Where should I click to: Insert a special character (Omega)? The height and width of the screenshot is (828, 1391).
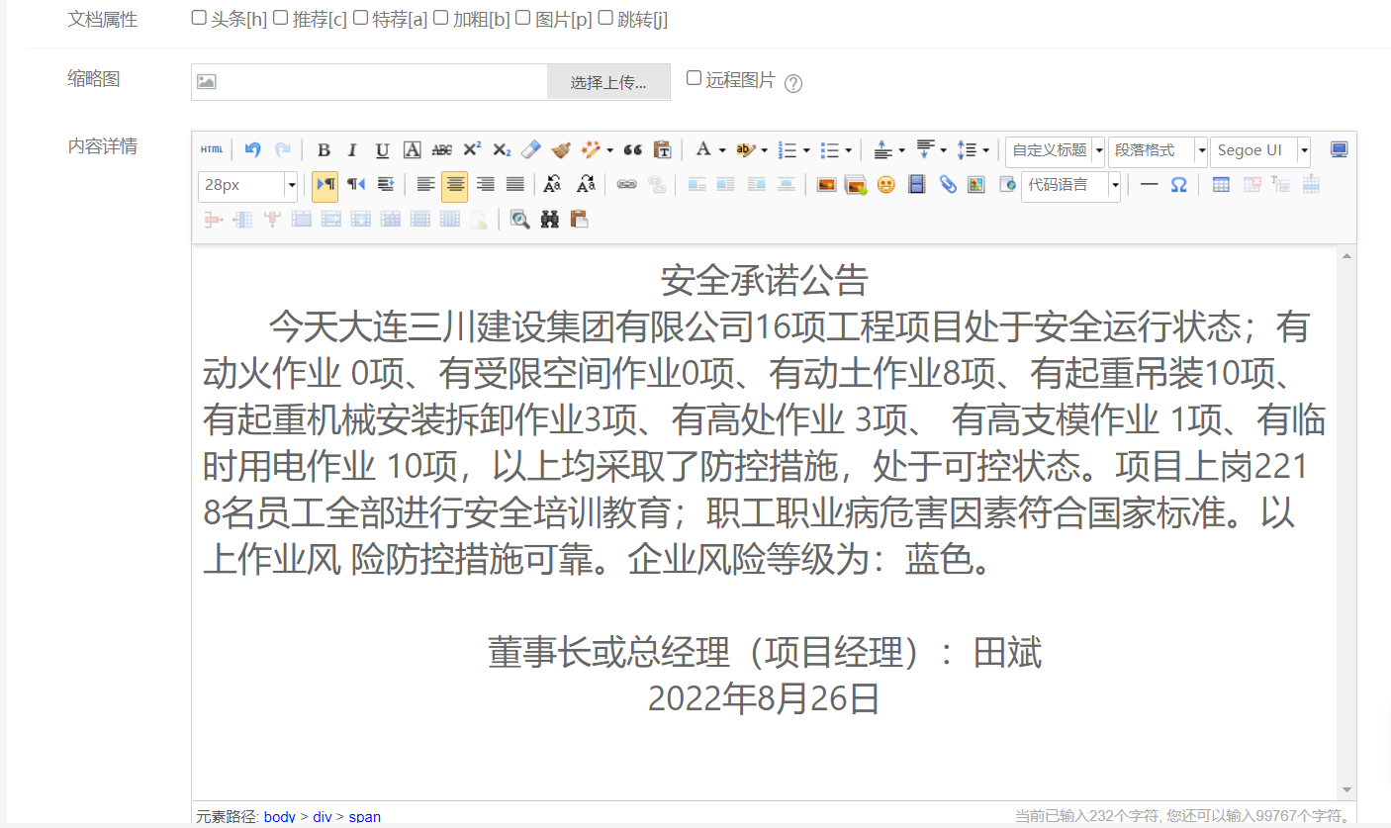pos(1178,184)
